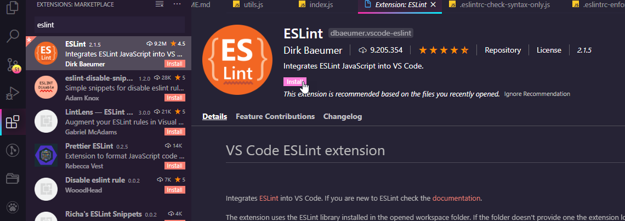Install the Disable eslint rule extension
This screenshot has height=221, width=625.
click(x=174, y=190)
